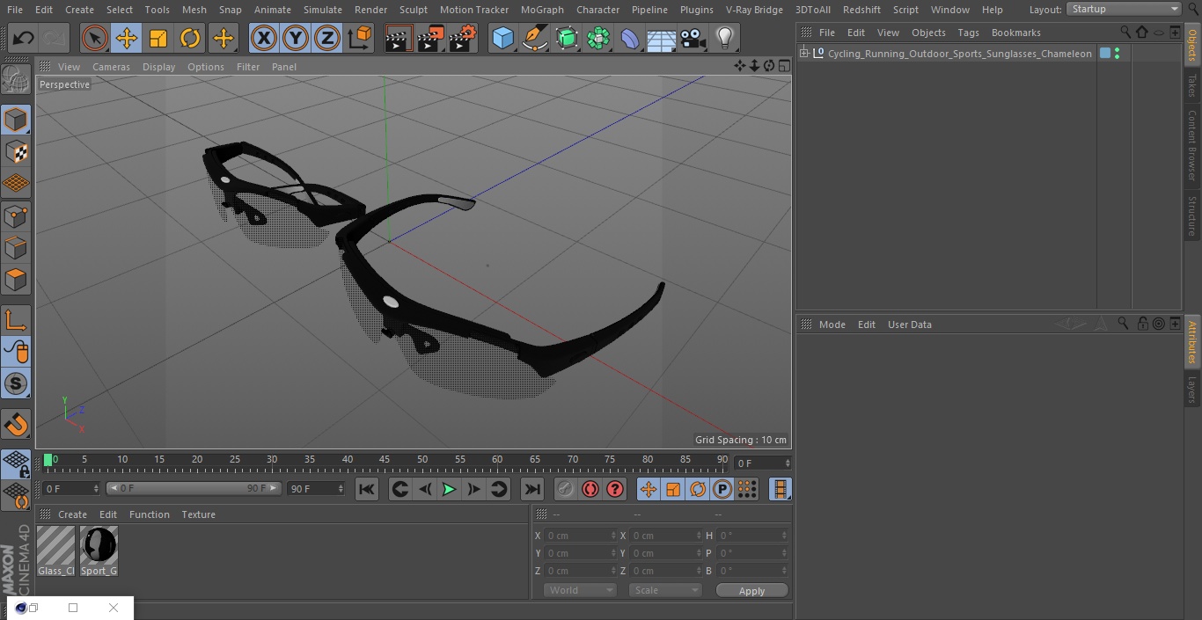This screenshot has width=1202, height=620.
Task: Open the V-Ray Bridge menu
Action: click(754, 10)
